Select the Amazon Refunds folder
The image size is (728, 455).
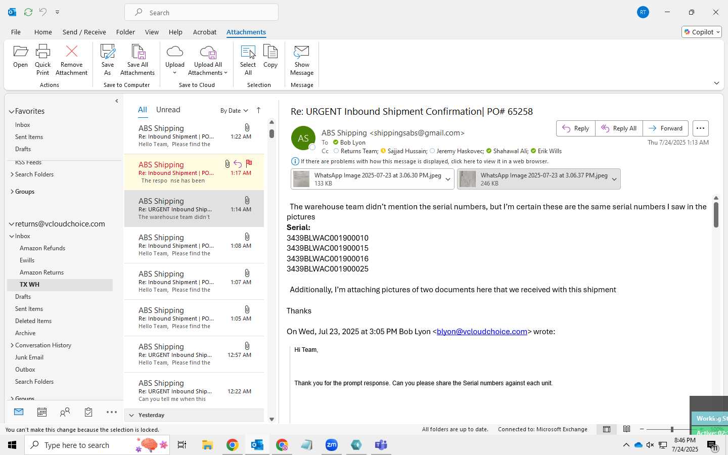42,248
